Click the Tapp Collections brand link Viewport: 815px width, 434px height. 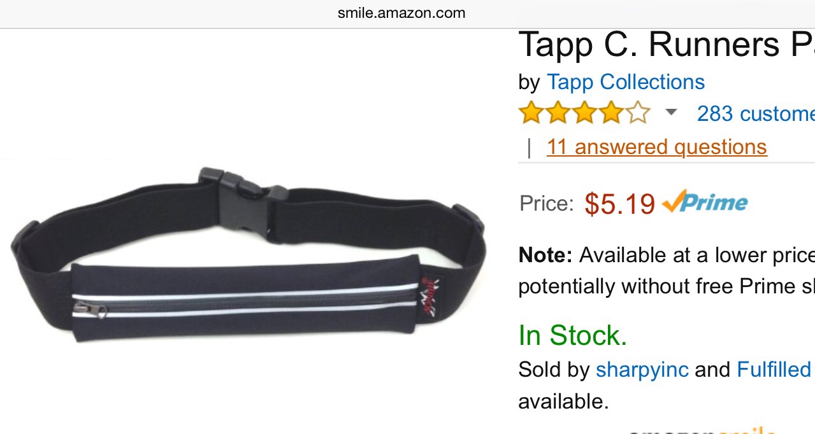[x=626, y=82]
